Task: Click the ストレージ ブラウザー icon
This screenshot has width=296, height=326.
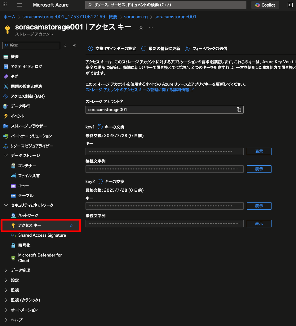Action: pos(6,126)
